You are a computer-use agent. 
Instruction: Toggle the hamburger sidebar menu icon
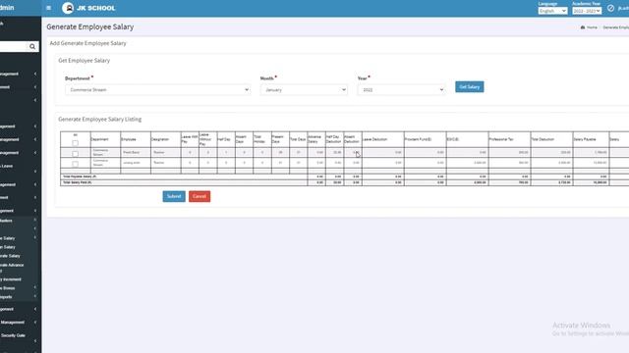[x=48, y=8]
